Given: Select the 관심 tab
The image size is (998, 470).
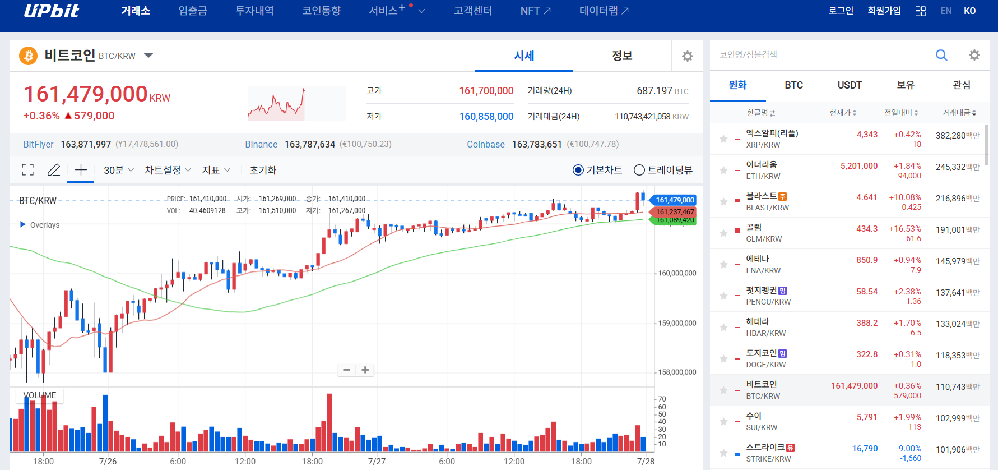Looking at the screenshot, I should tap(962, 85).
